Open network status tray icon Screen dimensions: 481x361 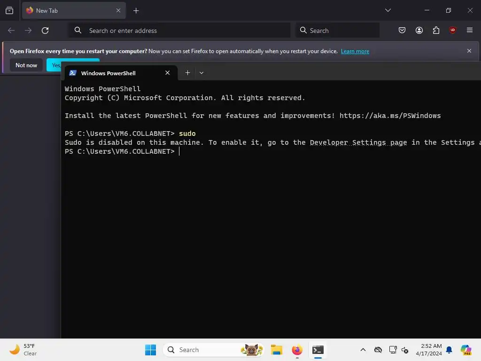393,350
